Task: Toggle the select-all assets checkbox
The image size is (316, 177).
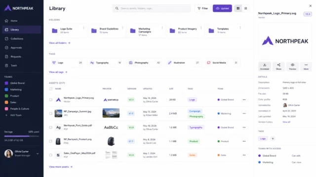Action: tap(51, 88)
